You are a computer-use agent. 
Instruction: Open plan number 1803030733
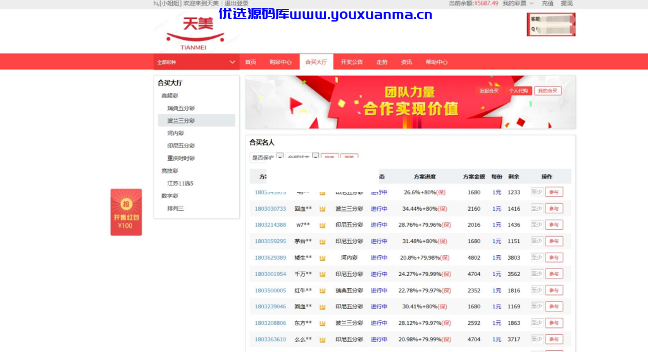coord(270,209)
